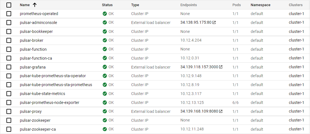This screenshot has width=310, height=134.
Task: Open external link icon for pulsar-grafana endpoint
Action: tap(221, 67)
